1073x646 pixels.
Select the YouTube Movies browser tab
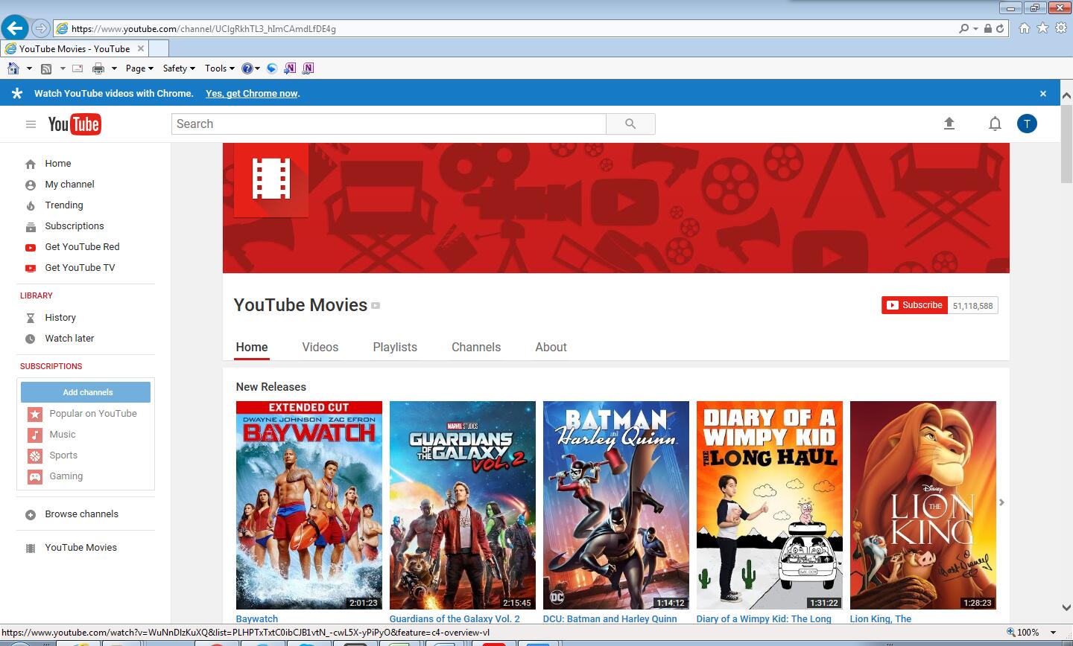point(74,48)
